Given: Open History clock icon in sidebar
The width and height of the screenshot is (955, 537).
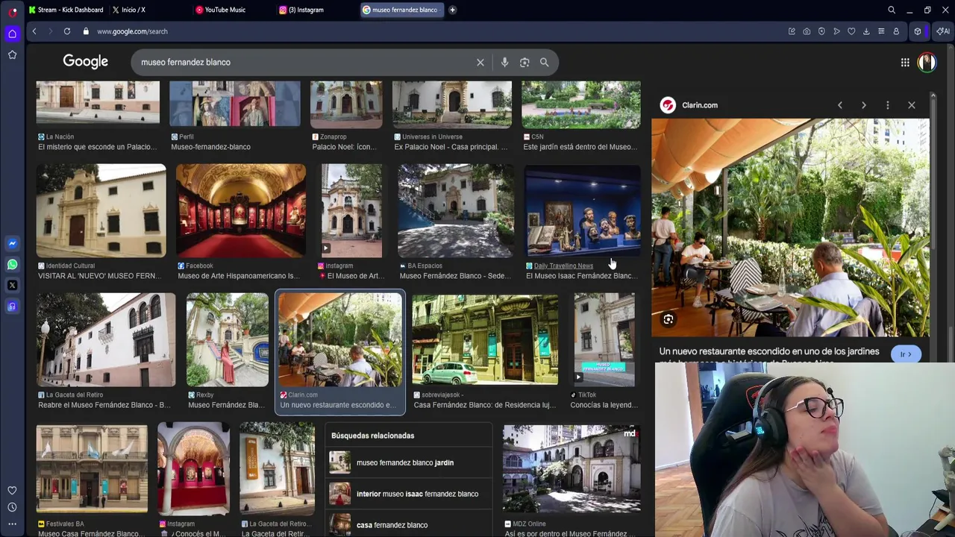Looking at the screenshot, I should point(12,507).
